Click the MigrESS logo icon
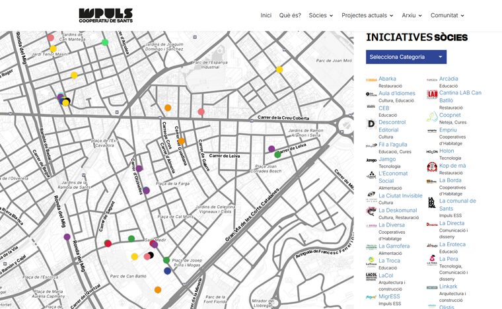Viewport: 502px width, 309px height. (x=371, y=298)
